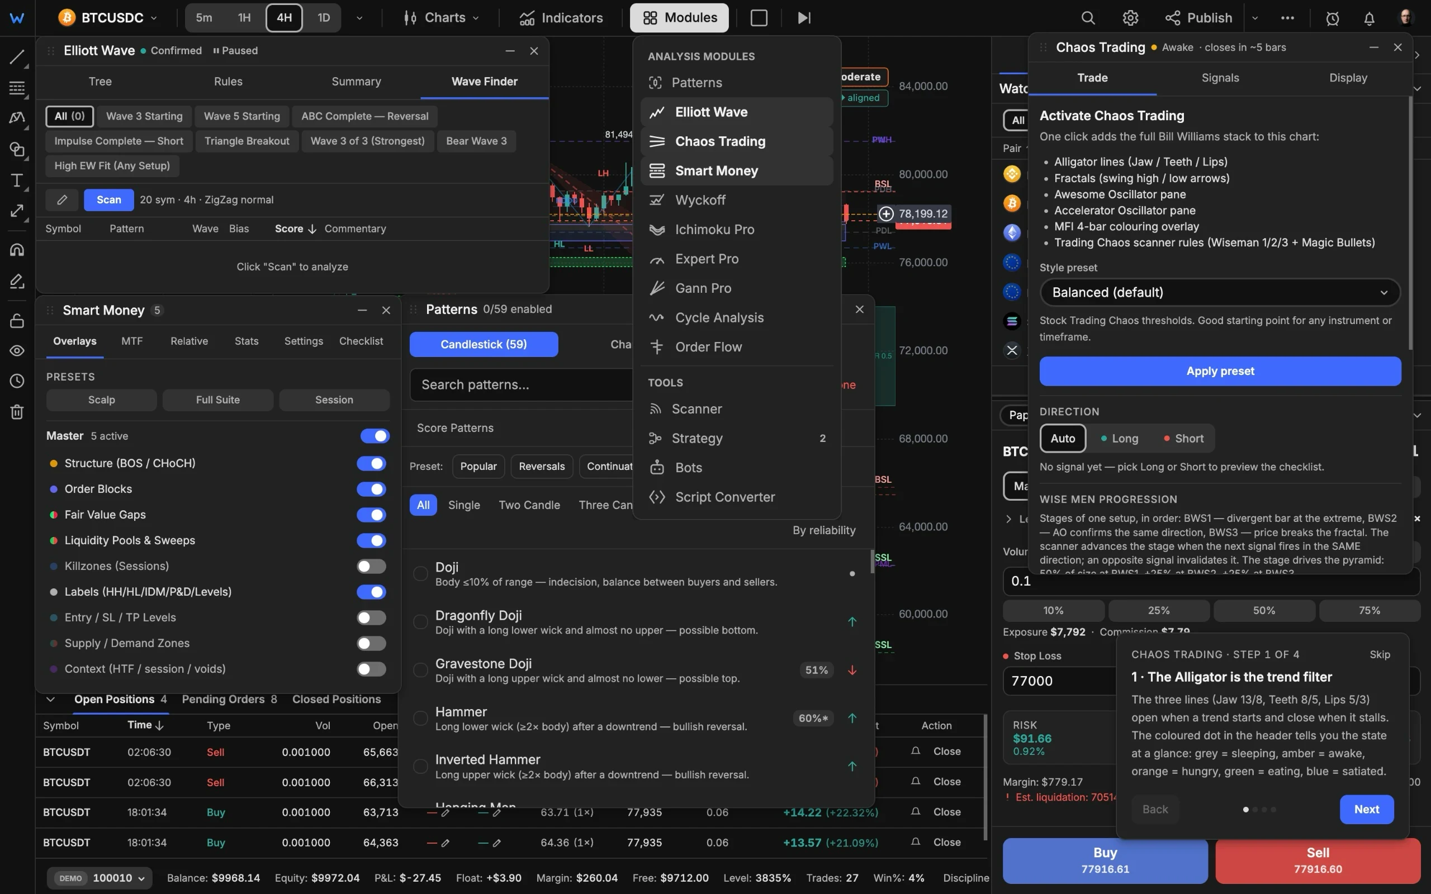Turn on Supply / Demand Zones
This screenshot has width=1431, height=894.
pyautogui.click(x=371, y=643)
